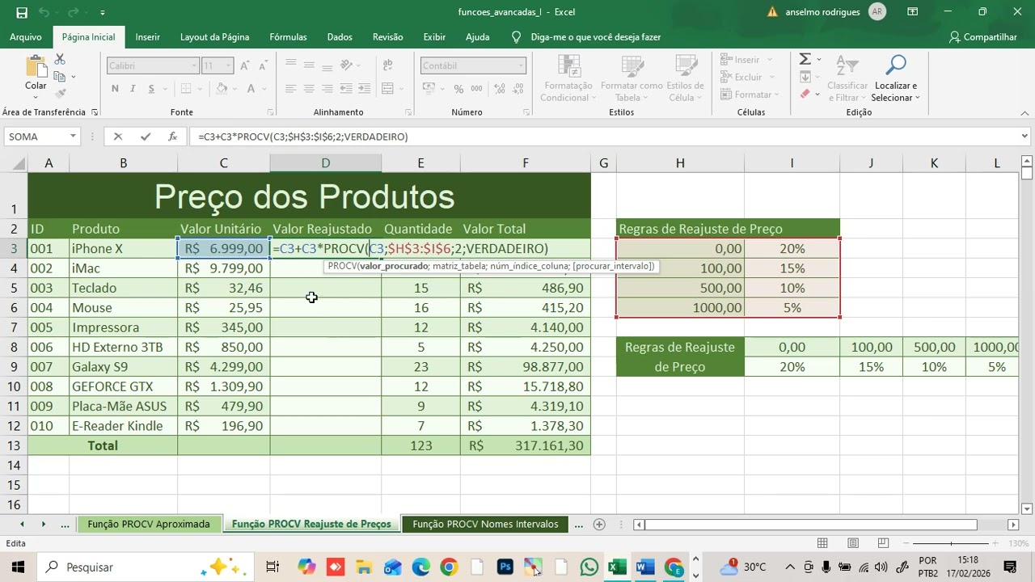This screenshot has width=1035, height=582.
Task: Open the Ribbon Display Options icon
Action: point(913,12)
